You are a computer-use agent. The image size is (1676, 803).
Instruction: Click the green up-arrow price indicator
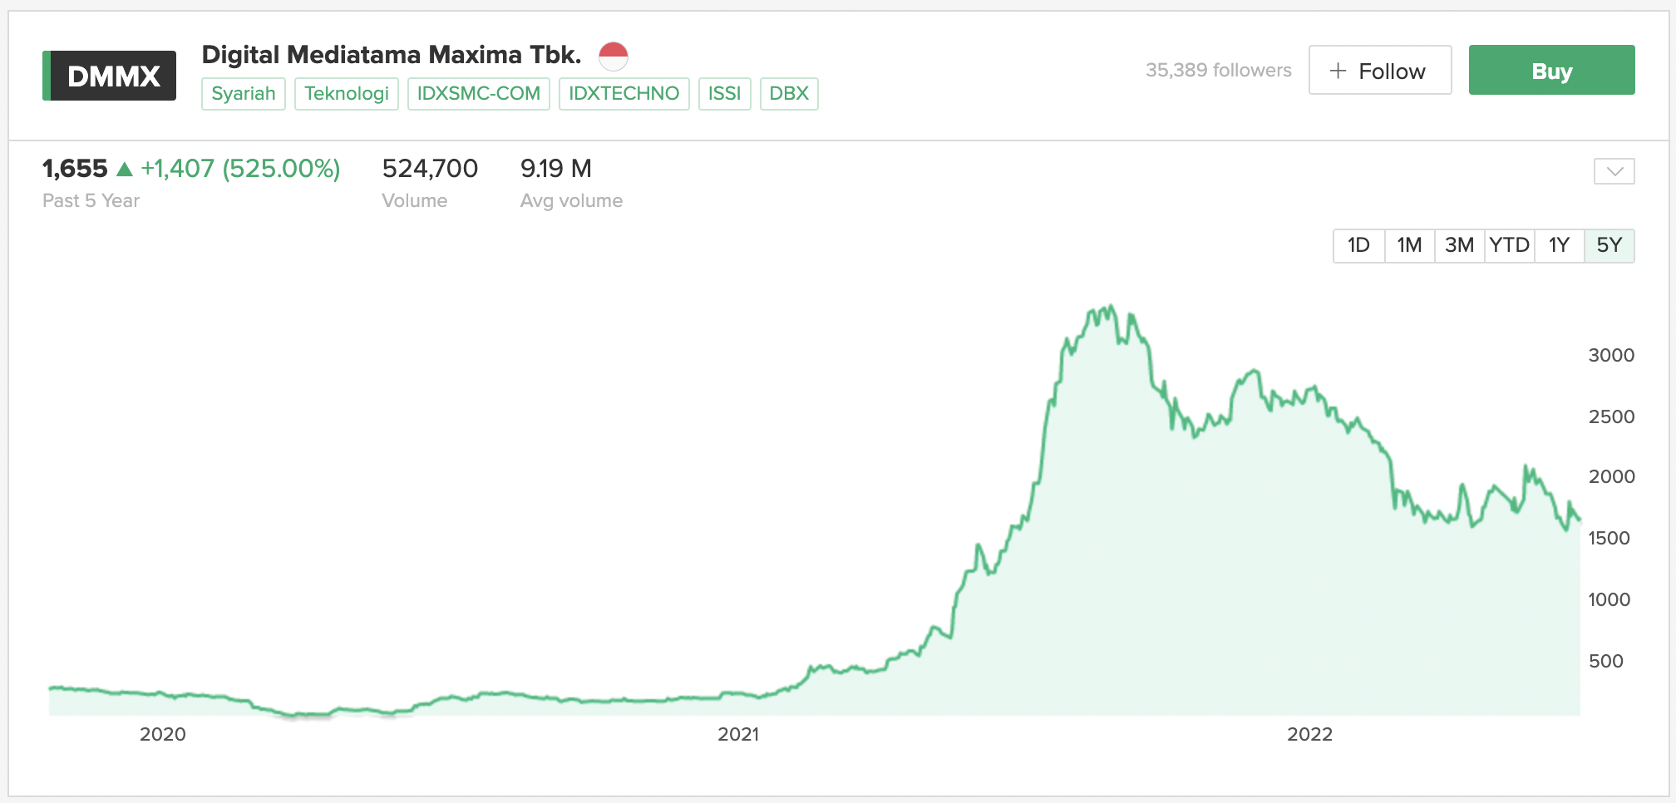[x=125, y=169]
